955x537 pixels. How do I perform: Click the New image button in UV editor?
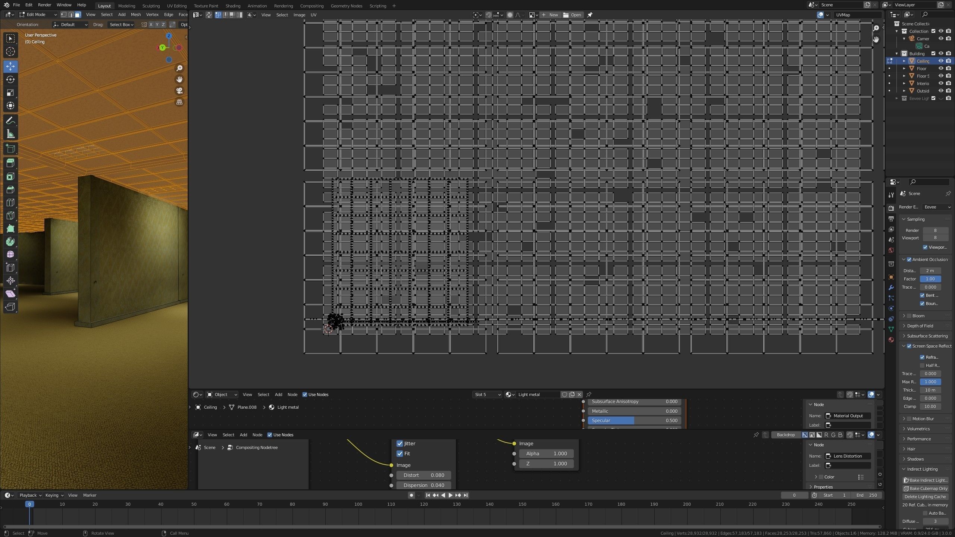[550, 15]
